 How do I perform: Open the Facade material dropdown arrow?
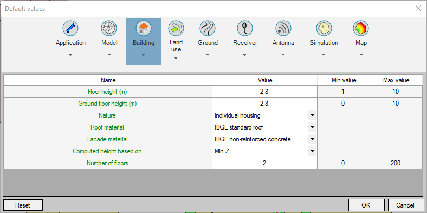click(x=312, y=139)
